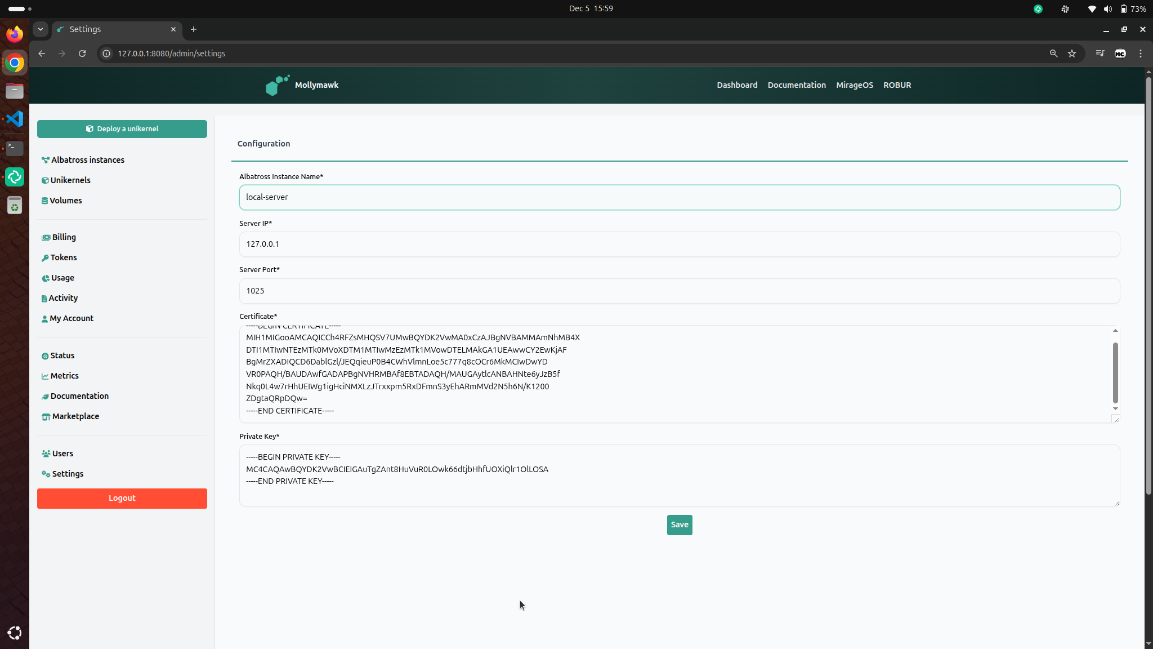1153x649 pixels.
Task: Go to Volumes in sidebar
Action: [65, 201]
